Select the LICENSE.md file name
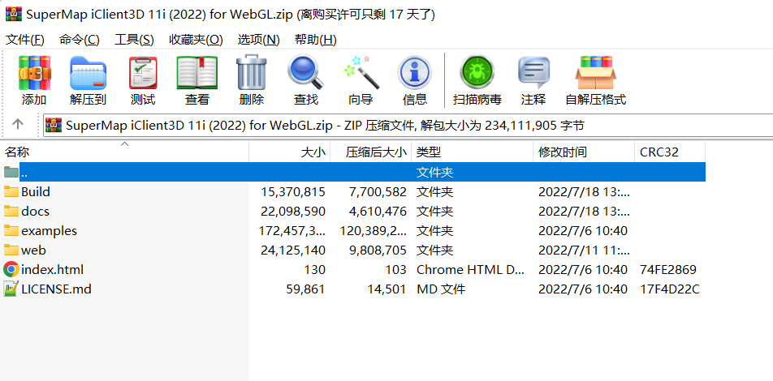 click(56, 289)
